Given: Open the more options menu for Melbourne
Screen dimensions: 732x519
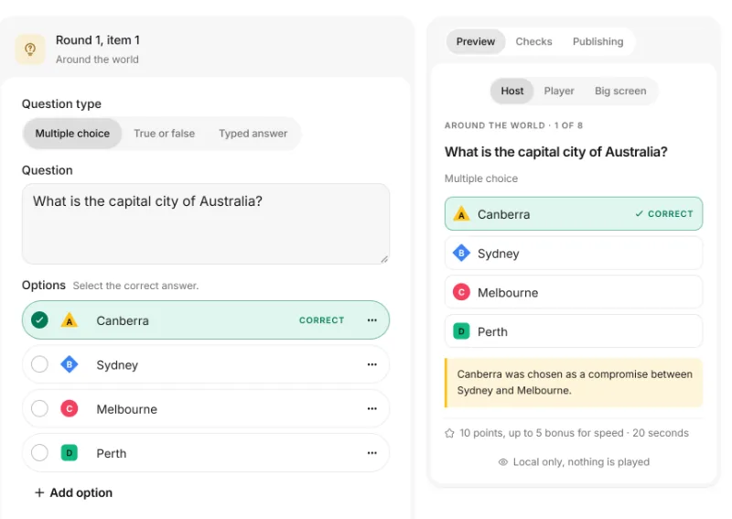Looking at the screenshot, I should pyautogui.click(x=372, y=409).
